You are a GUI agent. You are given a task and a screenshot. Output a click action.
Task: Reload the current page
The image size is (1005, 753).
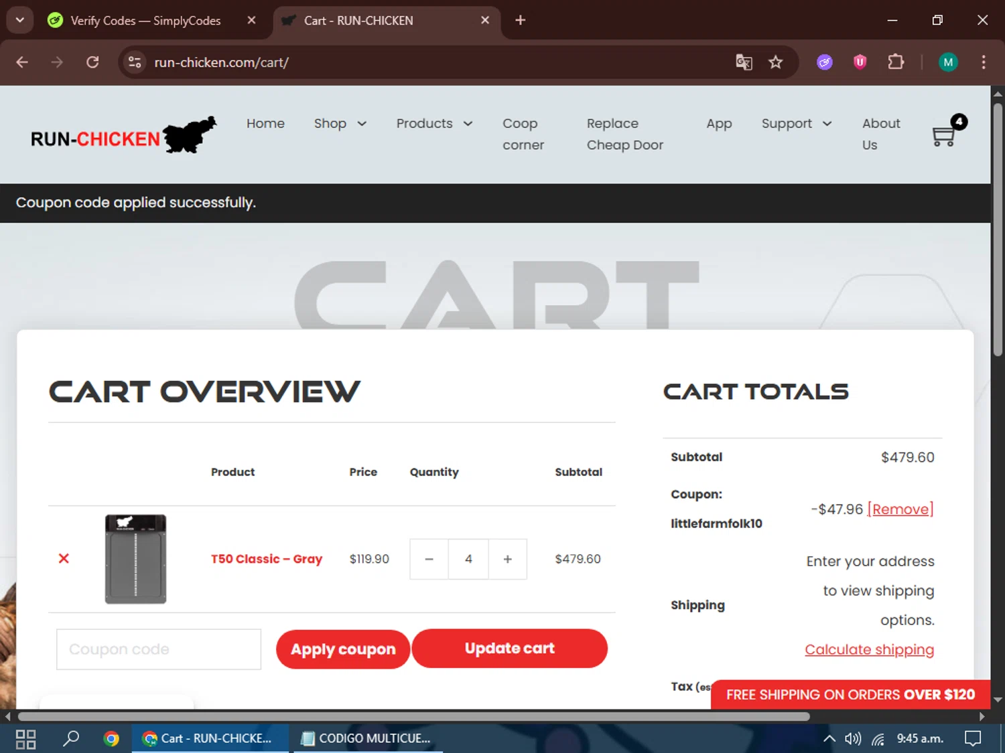92,62
